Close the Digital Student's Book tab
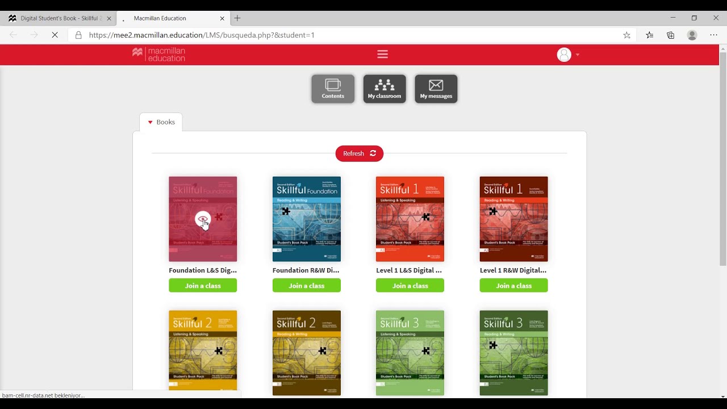727x409 pixels. point(109,18)
